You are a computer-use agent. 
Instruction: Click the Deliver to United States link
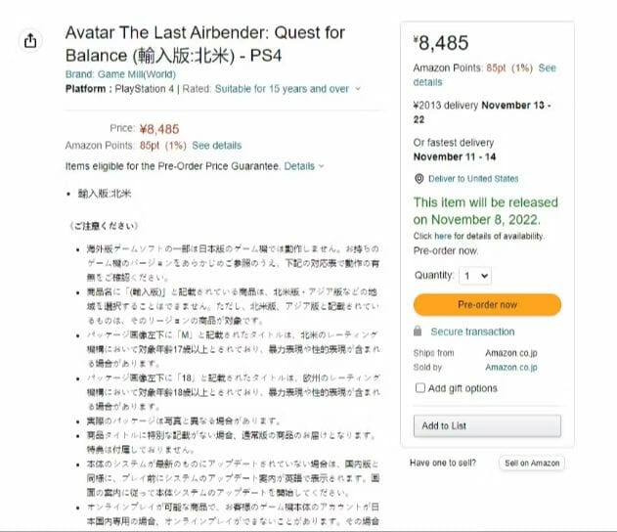[473, 179]
